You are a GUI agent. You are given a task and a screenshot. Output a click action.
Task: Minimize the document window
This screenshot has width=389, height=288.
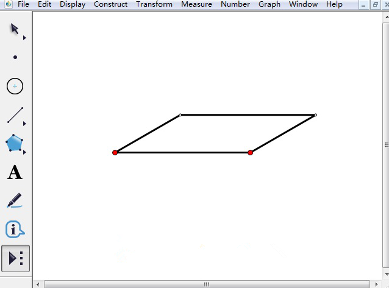click(363, 4)
